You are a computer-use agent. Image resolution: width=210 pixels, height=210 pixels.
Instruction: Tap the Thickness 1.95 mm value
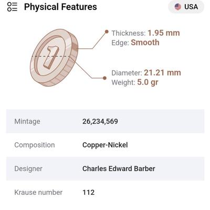coord(164,33)
